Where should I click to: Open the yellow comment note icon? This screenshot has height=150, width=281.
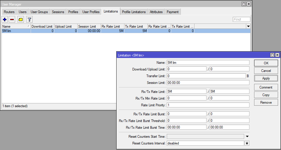pos(21,19)
